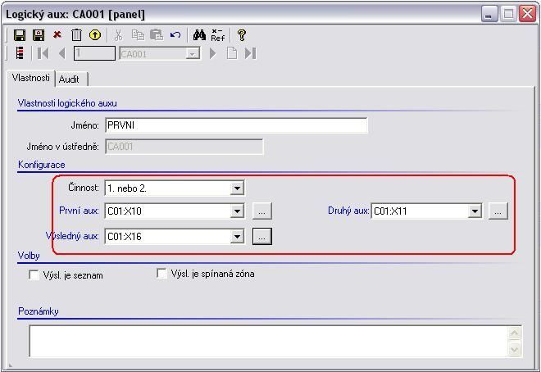Click the yellow up-arrow icon

pos(95,35)
